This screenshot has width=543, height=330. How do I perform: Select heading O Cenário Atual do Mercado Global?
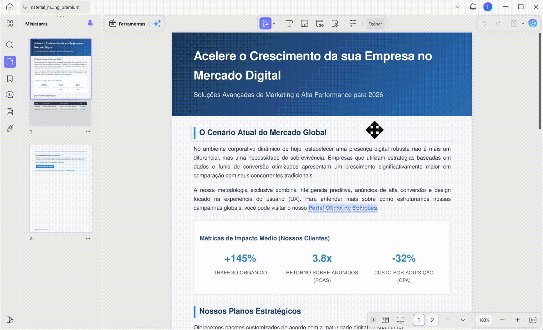263,132
